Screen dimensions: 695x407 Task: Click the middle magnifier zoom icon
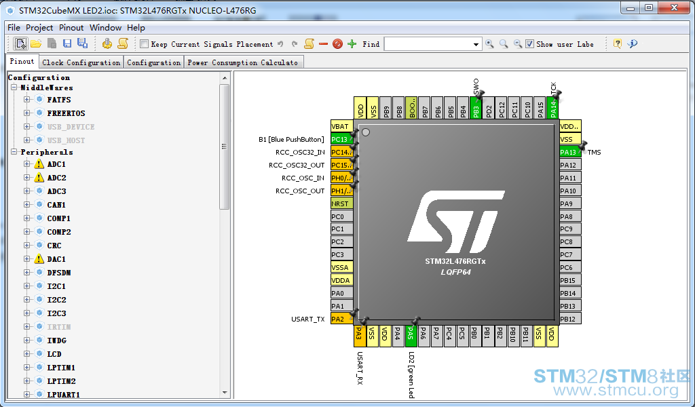pyautogui.click(x=504, y=44)
